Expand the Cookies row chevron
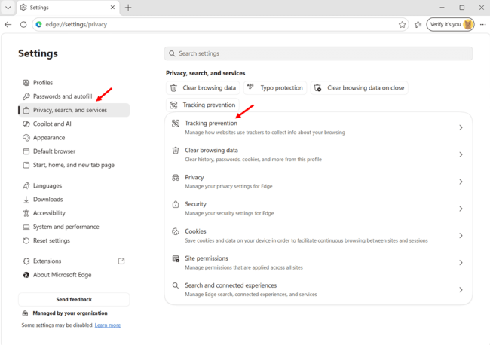 click(461, 236)
